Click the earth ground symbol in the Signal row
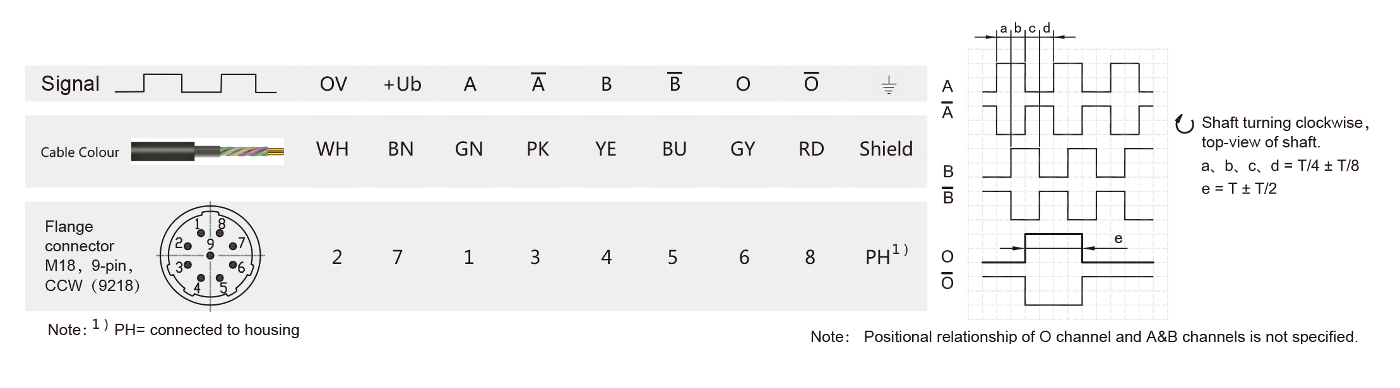Viewport: 1400px width, 388px height. (x=888, y=85)
